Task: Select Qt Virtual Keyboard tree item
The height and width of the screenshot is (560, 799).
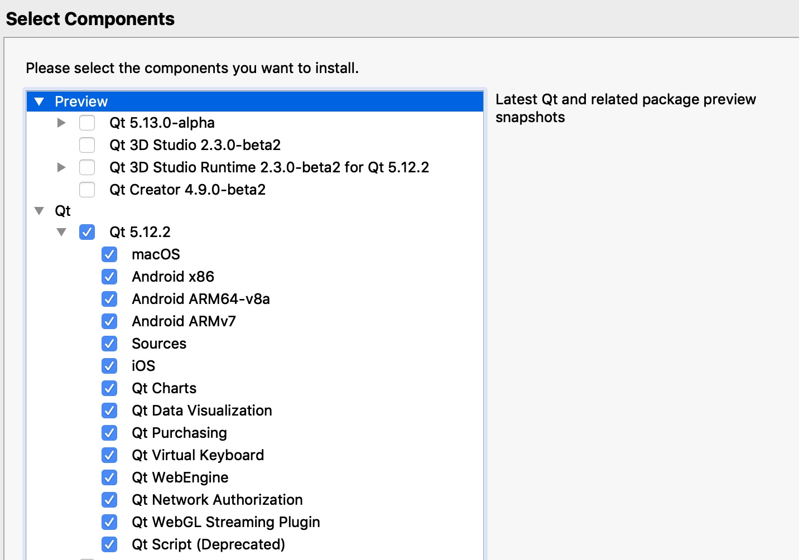Action: point(198,455)
